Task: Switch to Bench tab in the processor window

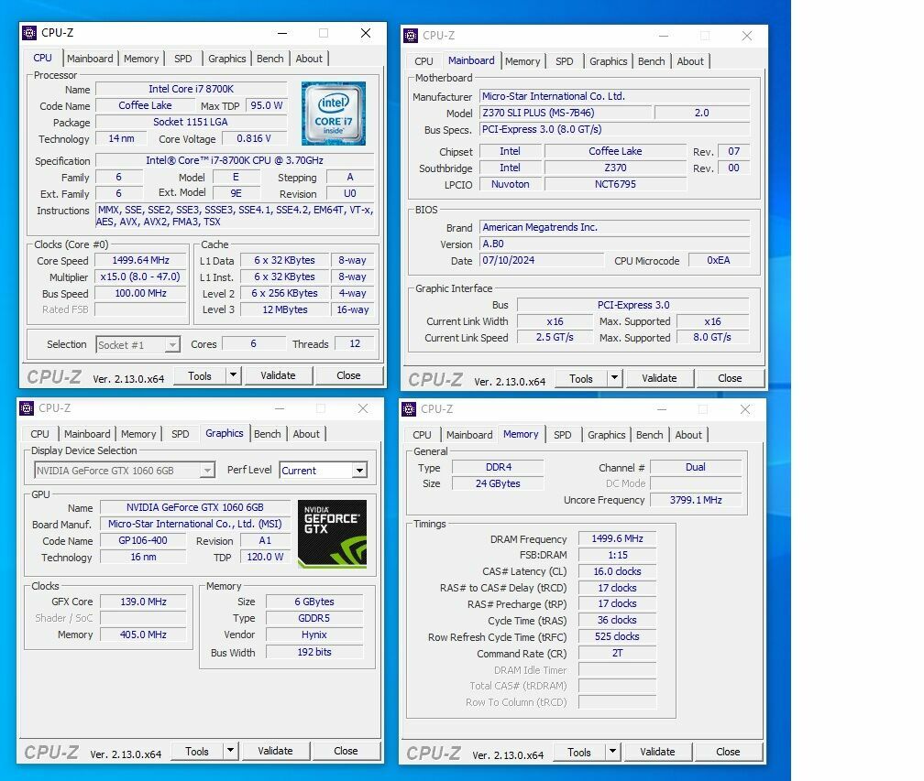Action: coord(269,59)
